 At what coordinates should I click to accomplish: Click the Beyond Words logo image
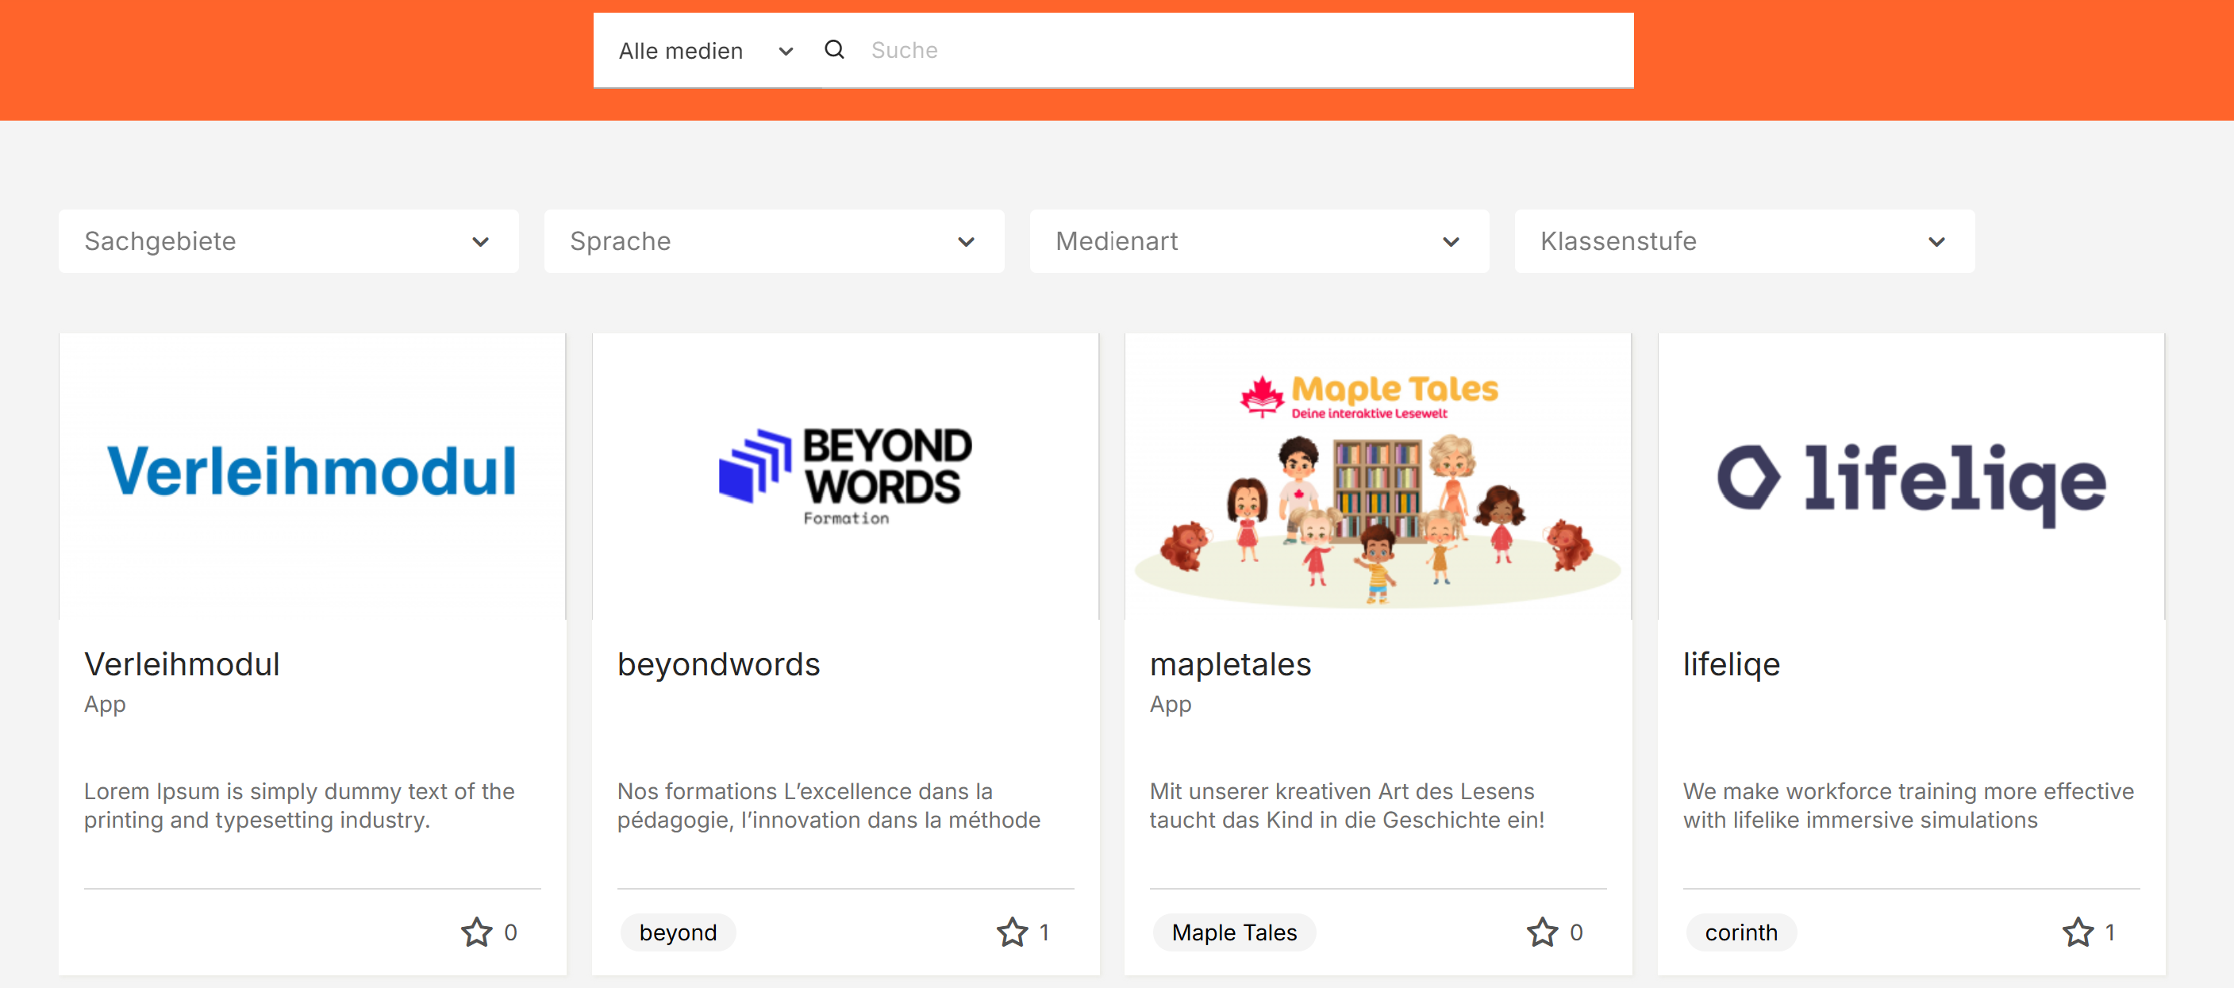pyautogui.click(x=844, y=475)
